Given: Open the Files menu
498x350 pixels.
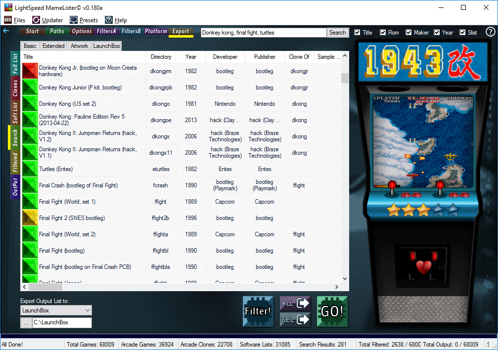Looking at the screenshot, I should click(x=15, y=20).
